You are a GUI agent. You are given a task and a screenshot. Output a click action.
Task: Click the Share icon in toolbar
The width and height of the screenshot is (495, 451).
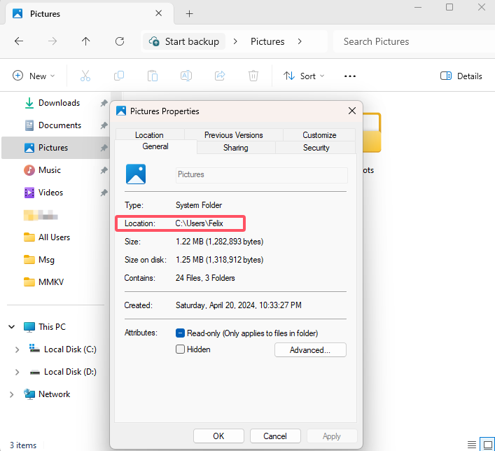(x=220, y=76)
